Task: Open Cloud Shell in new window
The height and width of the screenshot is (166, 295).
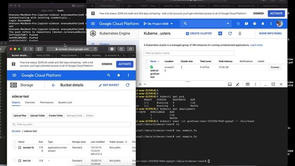Action: coord(273,84)
